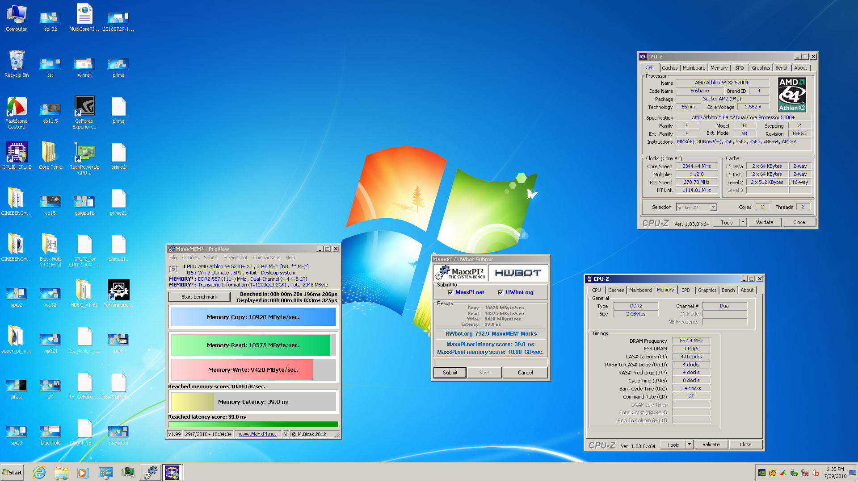Launch TechPowerUp GPU-Z shortcut

pos(84,158)
